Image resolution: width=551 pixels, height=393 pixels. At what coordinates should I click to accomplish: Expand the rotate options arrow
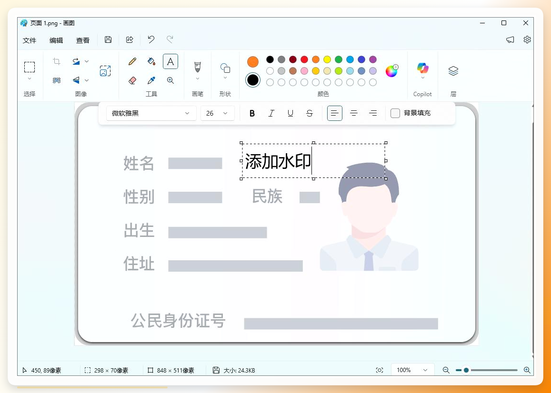tap(87, 61)
